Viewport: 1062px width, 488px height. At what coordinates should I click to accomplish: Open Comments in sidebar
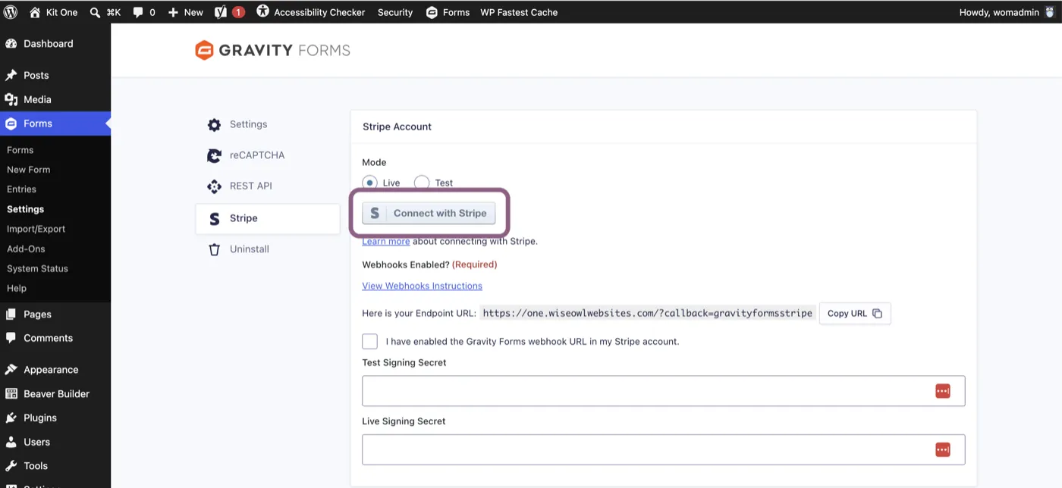(49, 338)
